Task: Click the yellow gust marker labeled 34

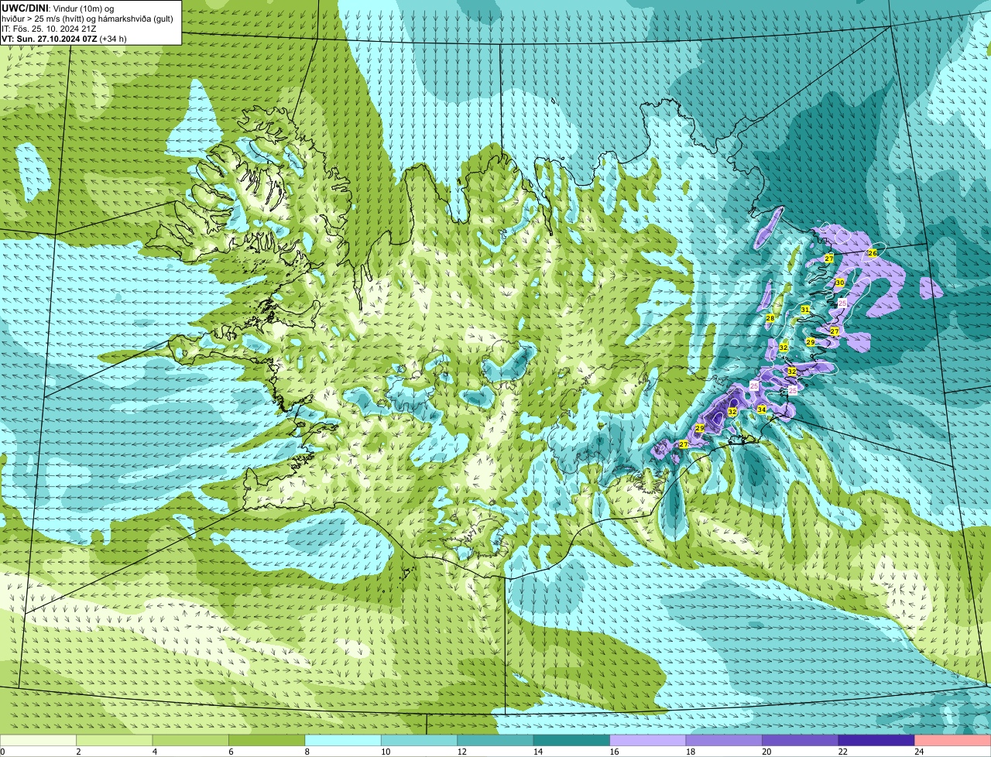Action: [x=762, y=409]
